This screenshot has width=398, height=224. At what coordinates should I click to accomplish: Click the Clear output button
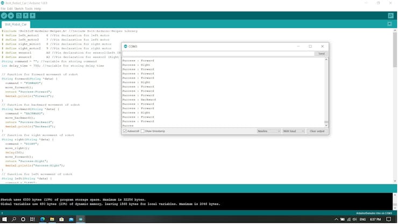coord(317,131)
